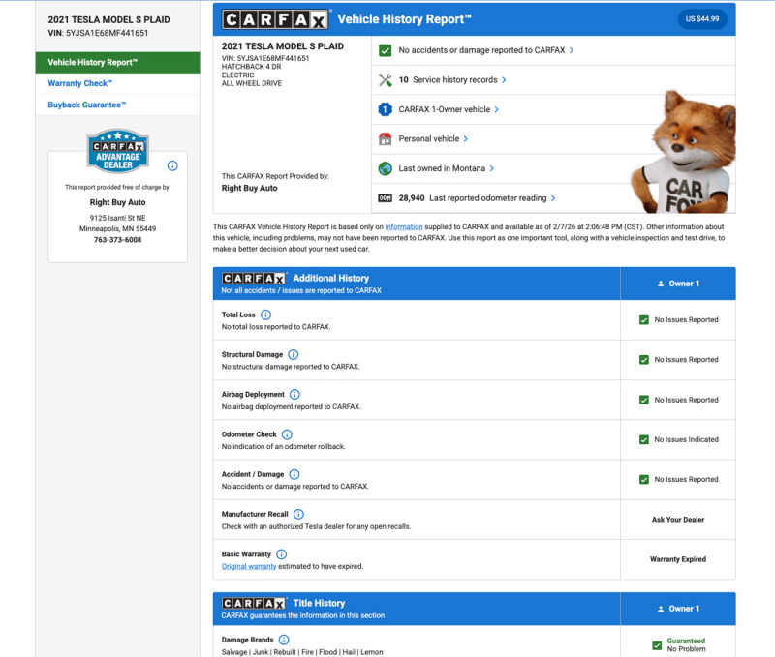The width and height of the screenshot is (775, 657).
Task: Select Buyback Guarantee in the sidebar
Action: tap(87, 105)
